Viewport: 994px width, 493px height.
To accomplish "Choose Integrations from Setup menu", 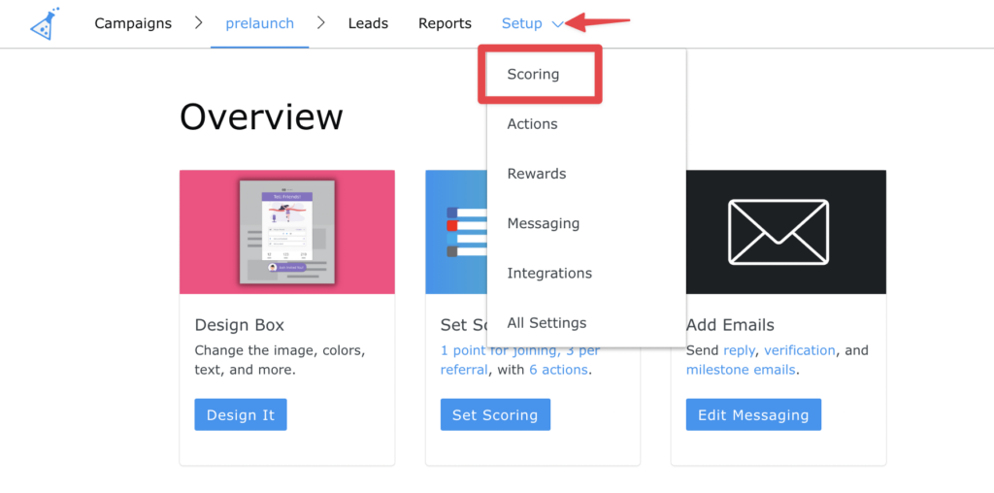I will point(549,273).
